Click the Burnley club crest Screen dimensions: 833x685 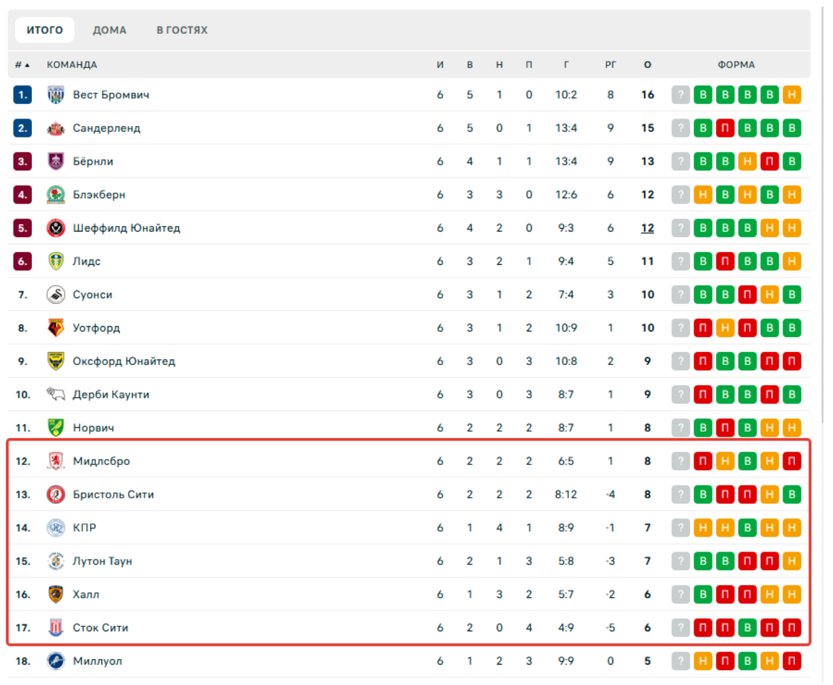coord(56,161)
